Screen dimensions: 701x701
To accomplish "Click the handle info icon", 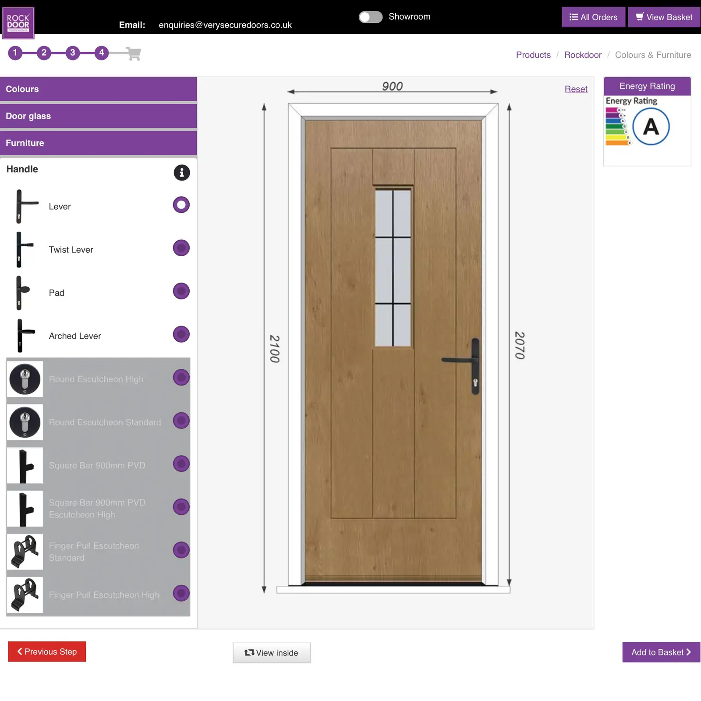I will click(x=181, y=173).
